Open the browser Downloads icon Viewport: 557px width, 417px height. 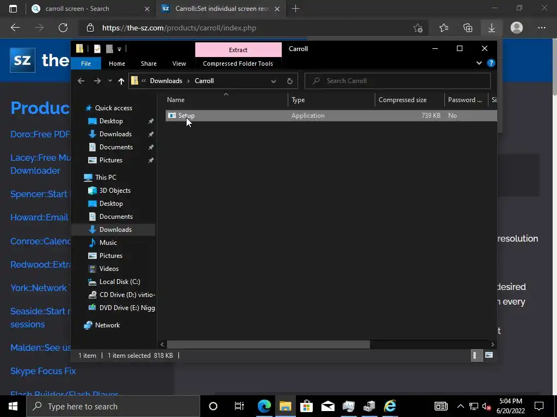[x=492, y=28]
